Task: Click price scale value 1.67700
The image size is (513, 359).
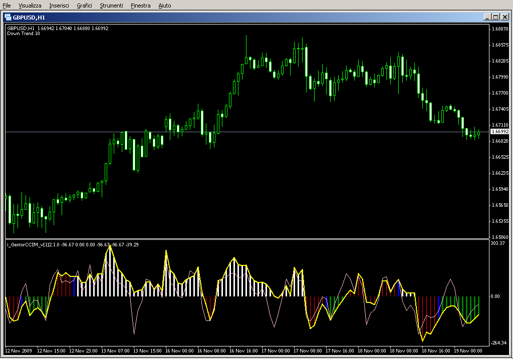Action: click(500, 93)
